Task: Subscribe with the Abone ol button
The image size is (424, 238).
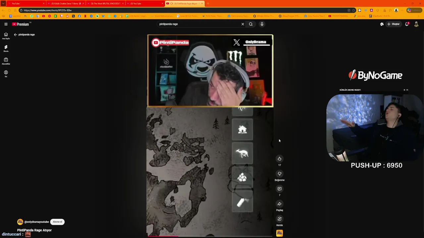Action: 57,222
